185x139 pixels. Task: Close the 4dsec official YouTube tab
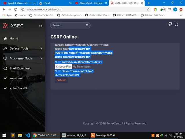tap(106, 3)
